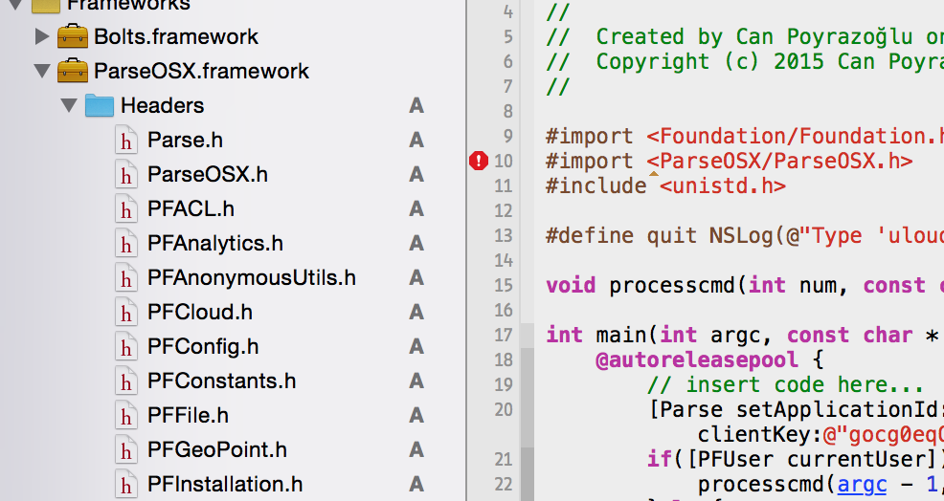The width and height of the screenshot is (944, 501).
Task: Click the ParseOSX.framework toolbox icon
Action: (x=73, y=72)
